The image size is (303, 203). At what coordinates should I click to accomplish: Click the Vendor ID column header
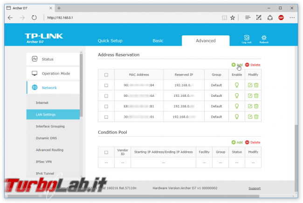(x=123, y=152)
